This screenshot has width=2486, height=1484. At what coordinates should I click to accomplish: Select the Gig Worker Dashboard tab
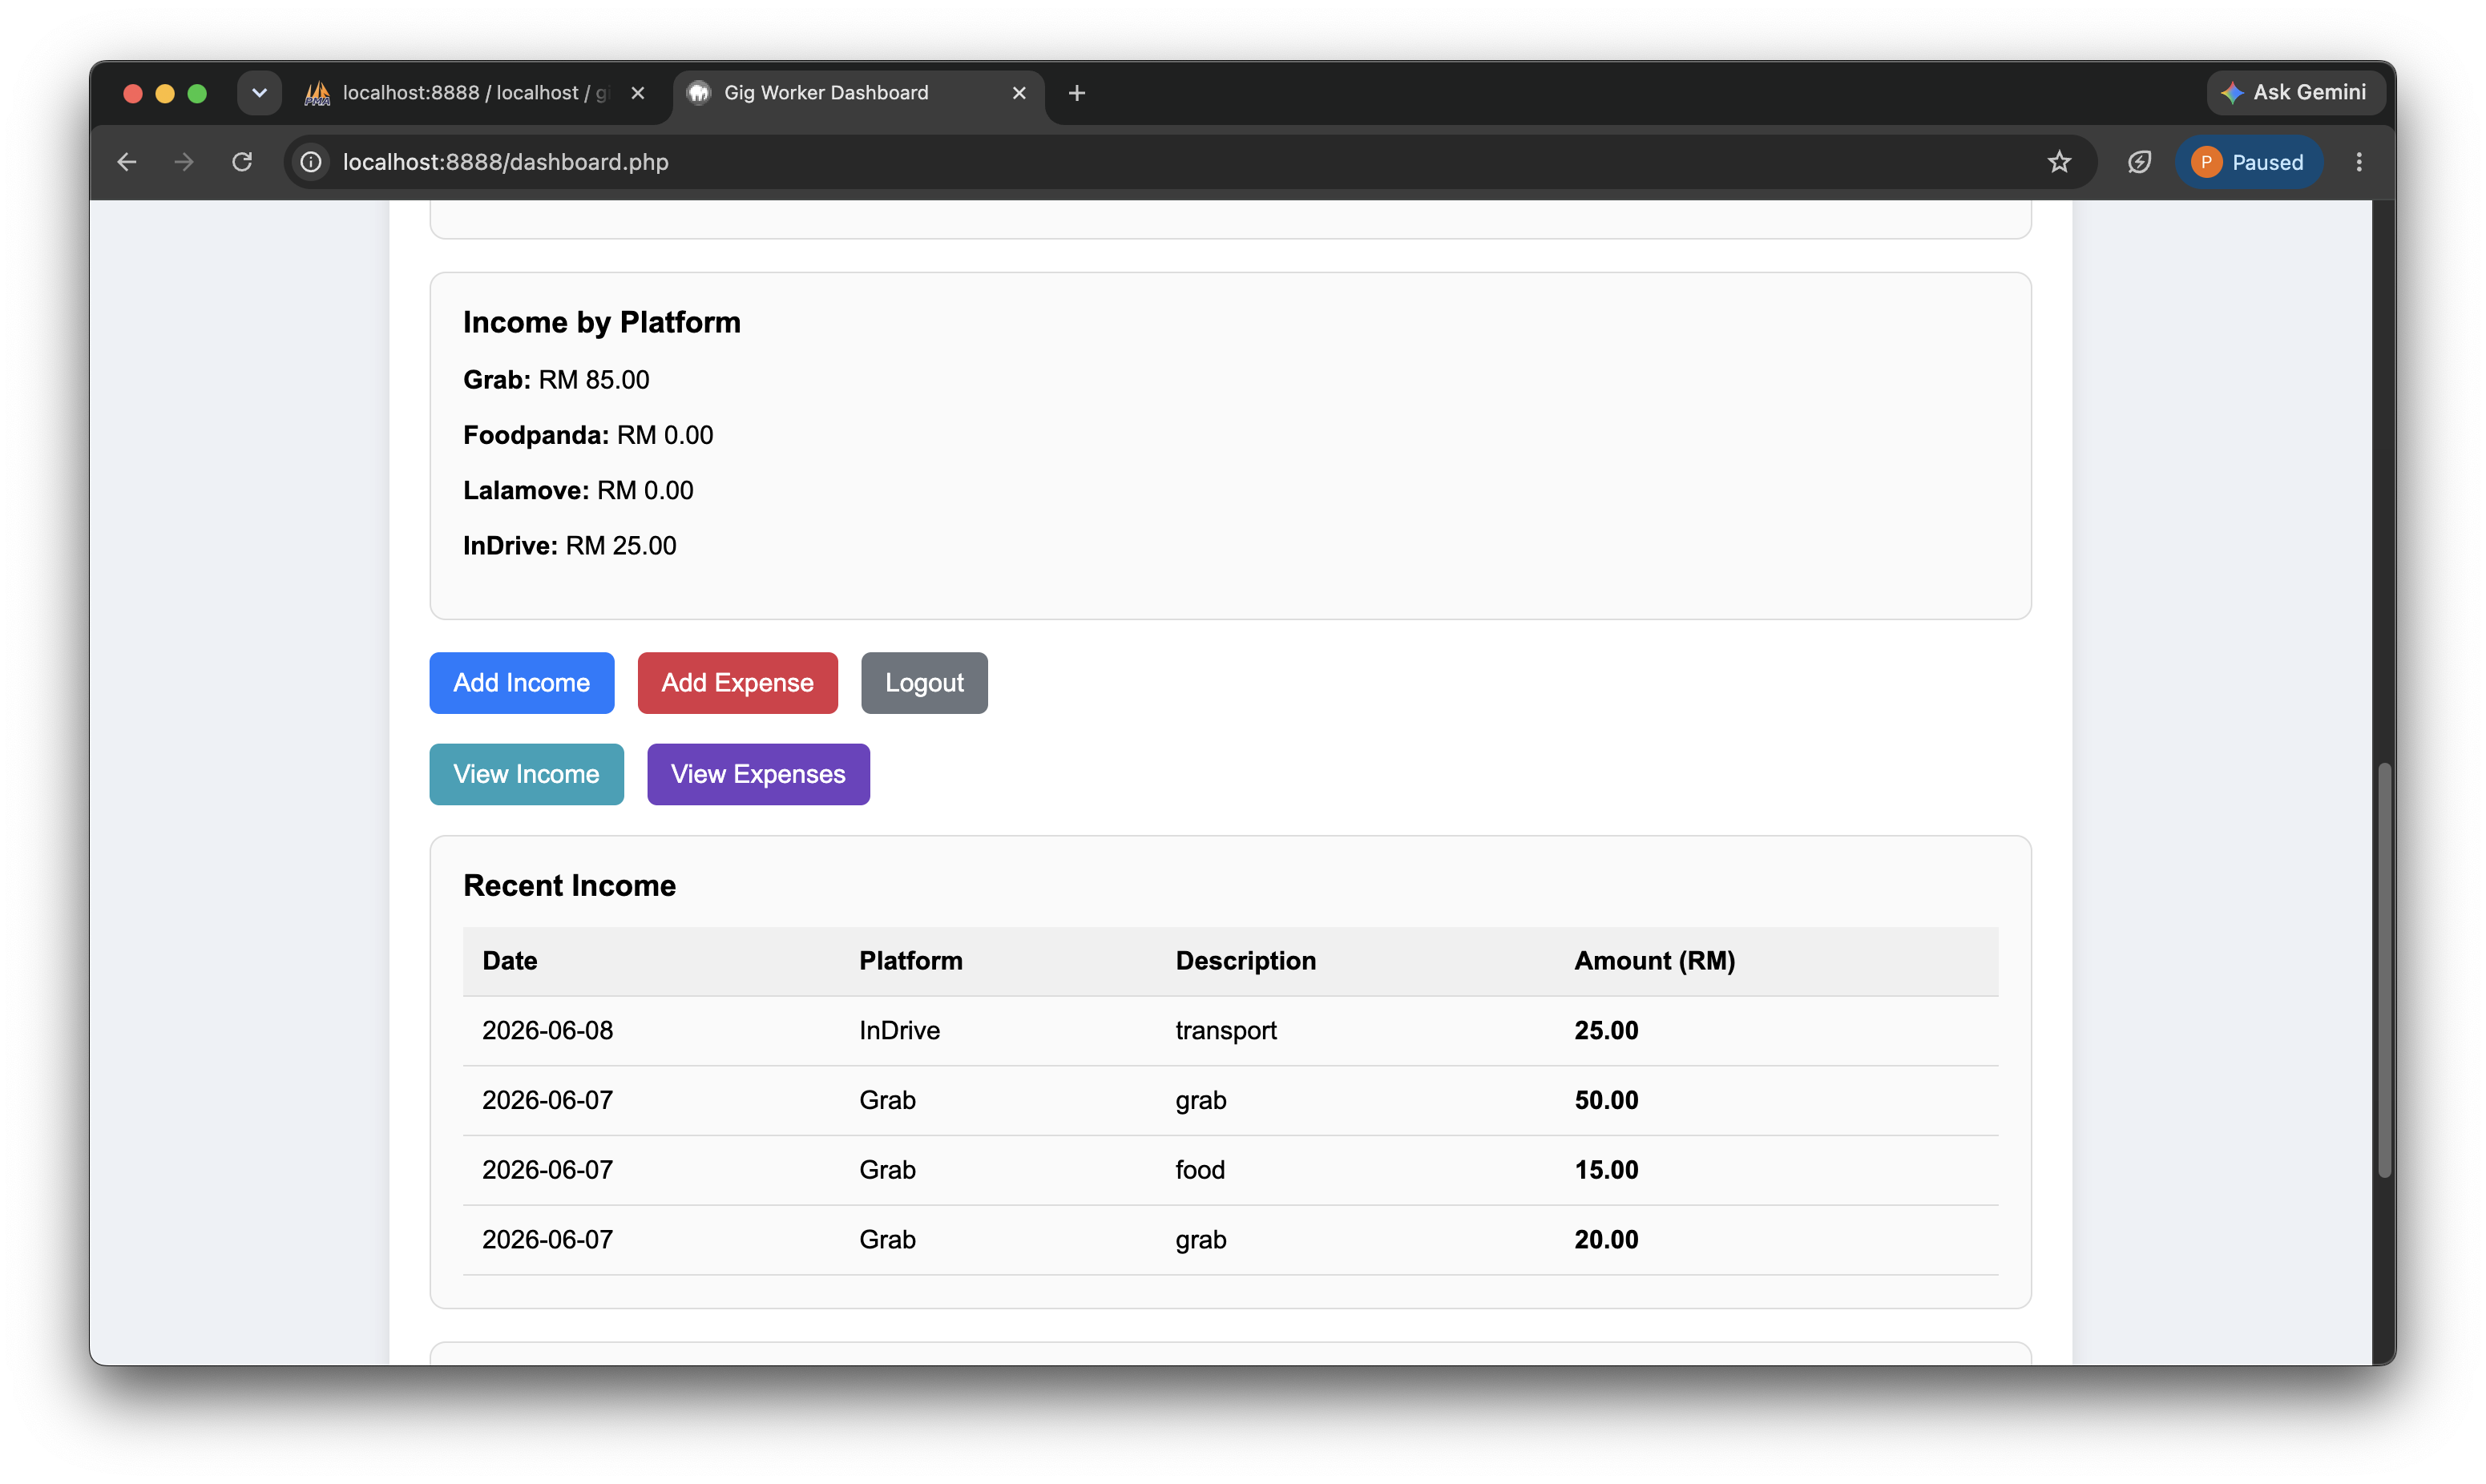point(858,93)
